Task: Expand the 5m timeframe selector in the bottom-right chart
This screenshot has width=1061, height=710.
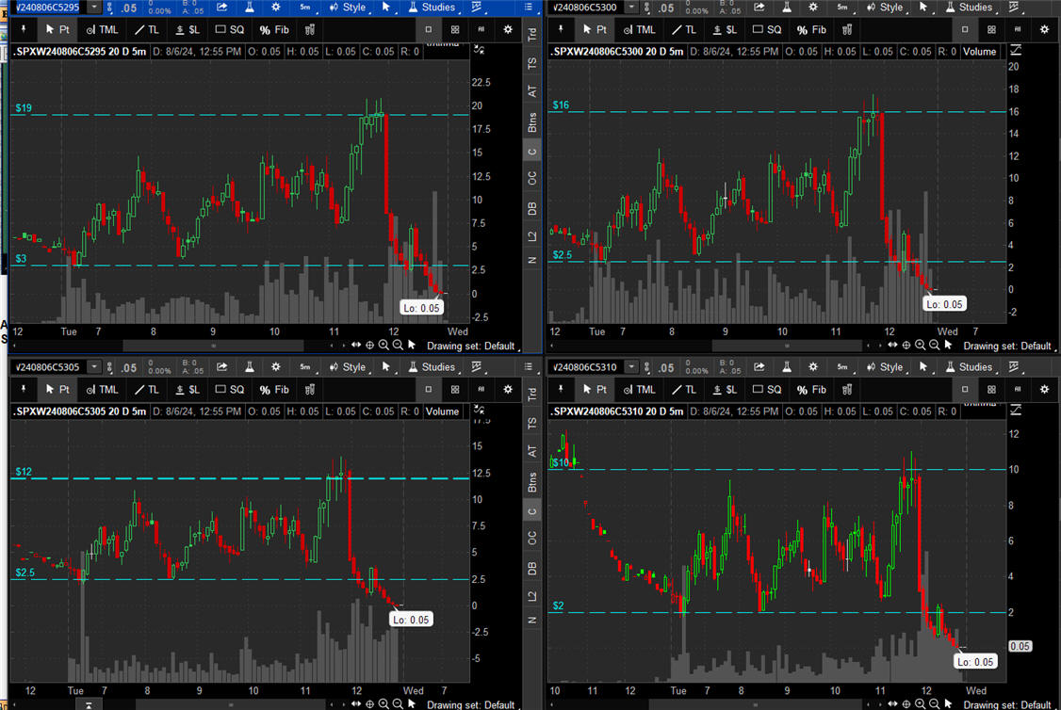Action: (x=842, y=367)
